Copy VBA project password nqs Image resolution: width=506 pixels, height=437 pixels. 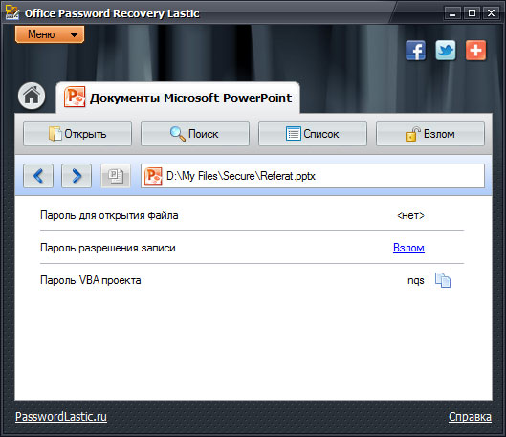pyautogui.click(x=443, y=280)
